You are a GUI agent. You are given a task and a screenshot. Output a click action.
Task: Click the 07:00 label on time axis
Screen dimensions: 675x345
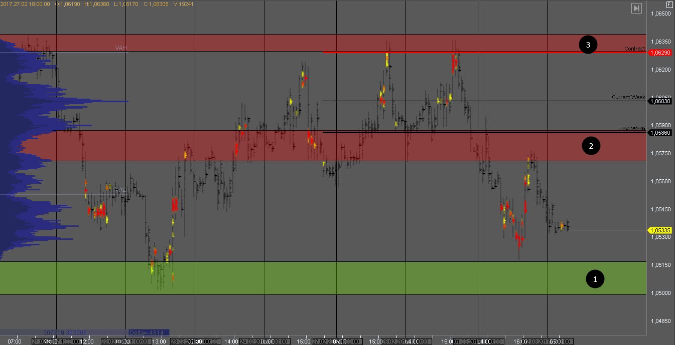point(15,341)
